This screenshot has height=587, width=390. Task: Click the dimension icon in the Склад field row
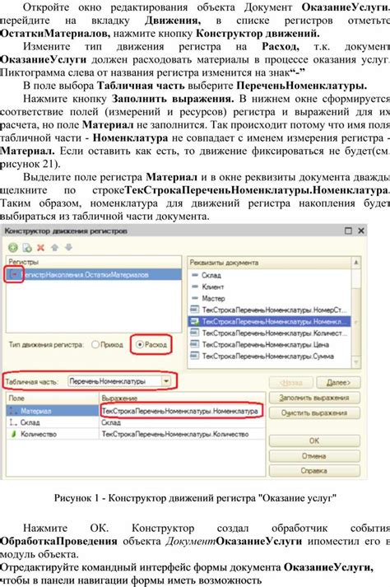[14, 422]
